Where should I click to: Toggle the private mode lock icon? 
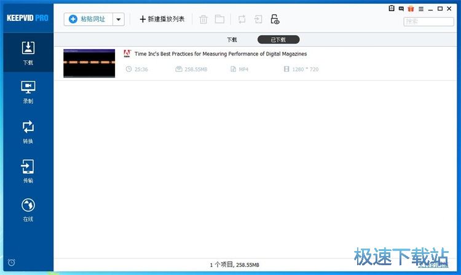pyautogui.click(x=275, y=20)
